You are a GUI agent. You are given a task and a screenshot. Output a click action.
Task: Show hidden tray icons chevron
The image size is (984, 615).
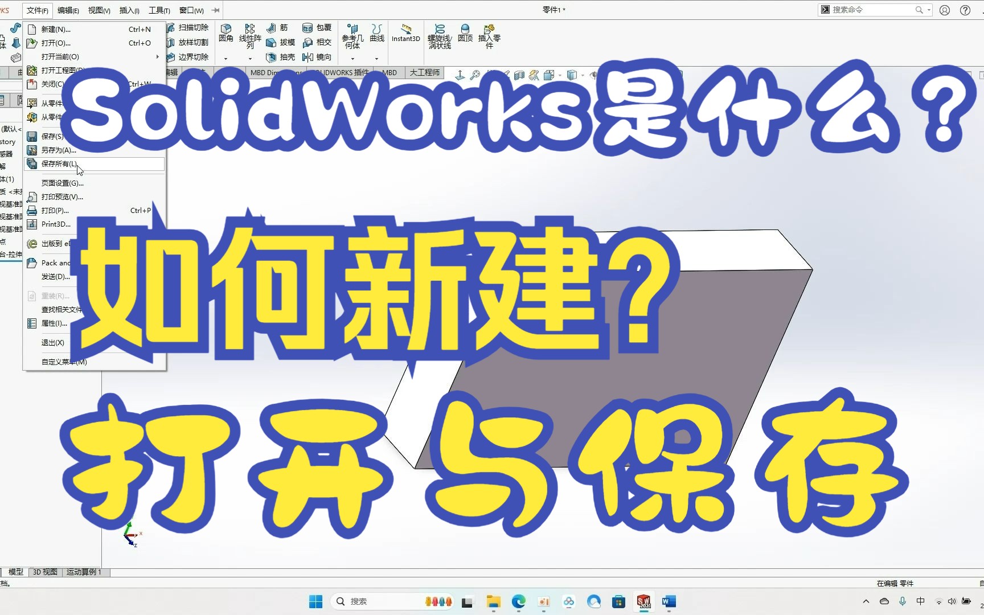866,601
